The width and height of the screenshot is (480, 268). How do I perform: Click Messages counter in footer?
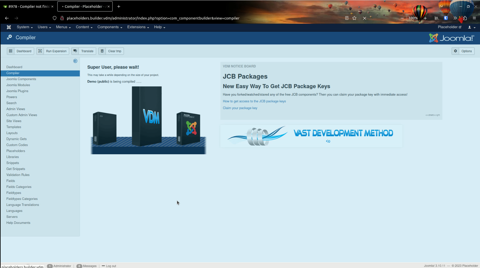[87, 266]
